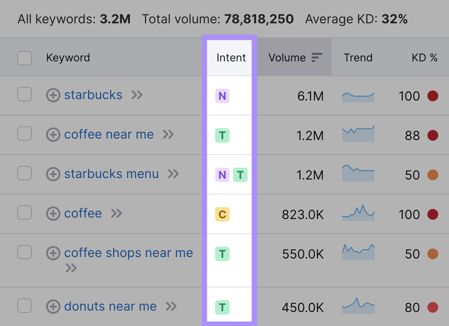The image size is (449, 326).
Task: Select all keywords with the header checkbox
Action: [x=24, y=58]
